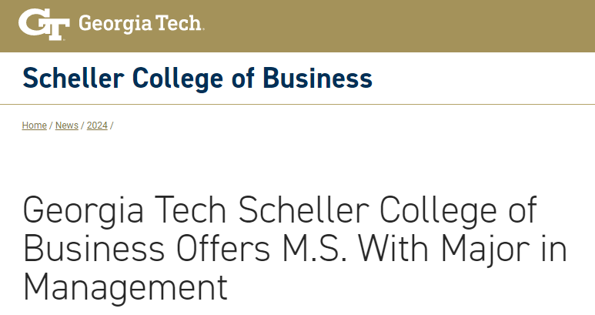595x315 pixels.
Task: Click the article headline about M.S. Management
Action: [x=295, y=249]
